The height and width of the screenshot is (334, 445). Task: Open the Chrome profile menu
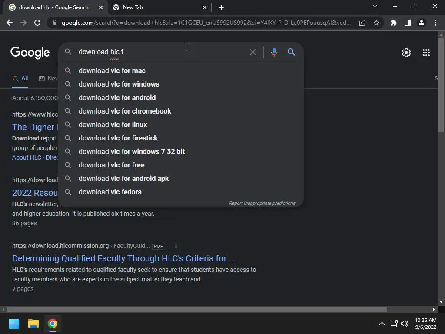pos(422,23)
